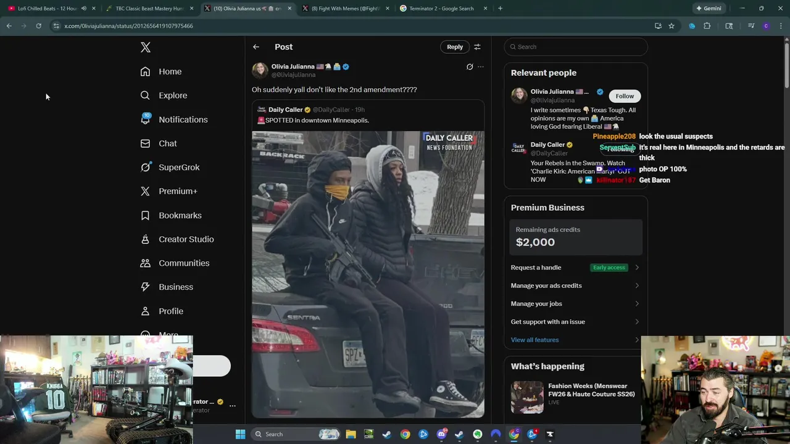Viewport: 790px width, 444px height.
Task: Open the Windows Start menu
Action: [x=240, y=434]
